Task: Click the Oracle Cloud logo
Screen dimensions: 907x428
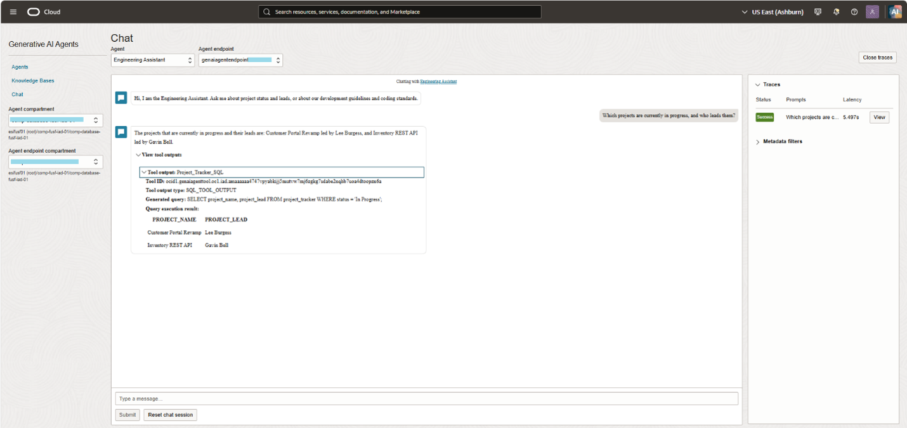Action: (x=44, y=11)
